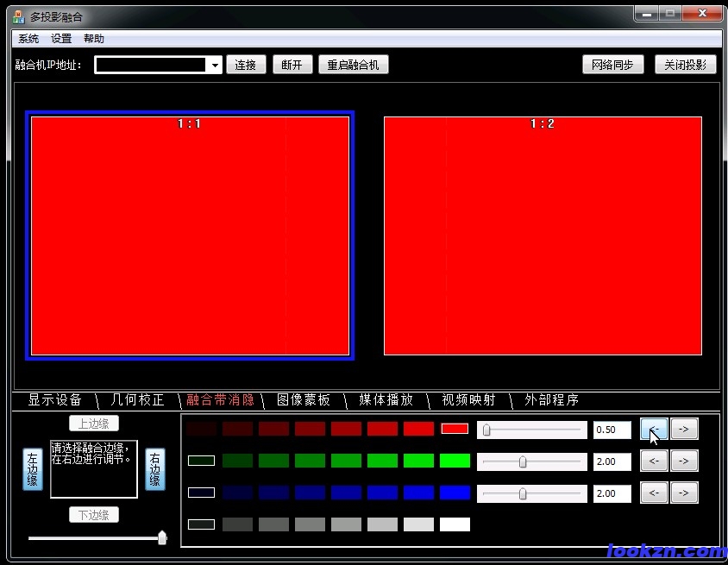Switch to the 图像蒙板 tab
This screenshot has height=565, width=728.
coord(304,400)
